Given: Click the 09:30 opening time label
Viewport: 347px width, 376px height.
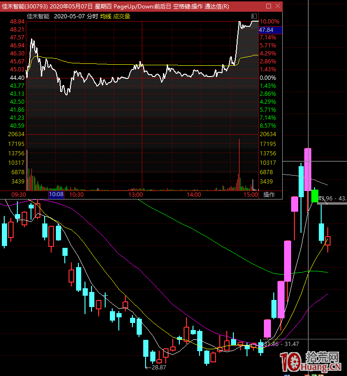Looking at the screenshot, I should tap(18, 194).
